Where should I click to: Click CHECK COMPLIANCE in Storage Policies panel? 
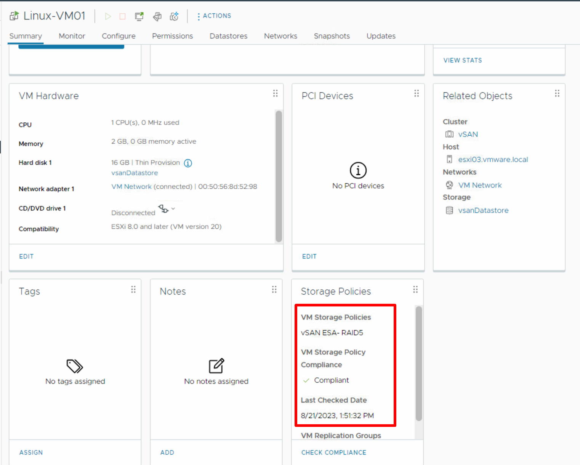333,452
